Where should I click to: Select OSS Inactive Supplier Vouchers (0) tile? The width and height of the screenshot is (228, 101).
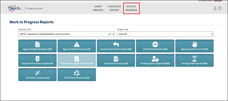pyautogui.click(x=77, y=60)
